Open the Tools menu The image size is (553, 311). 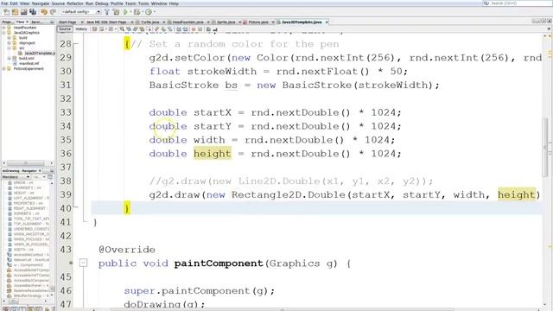click(143, 3)
